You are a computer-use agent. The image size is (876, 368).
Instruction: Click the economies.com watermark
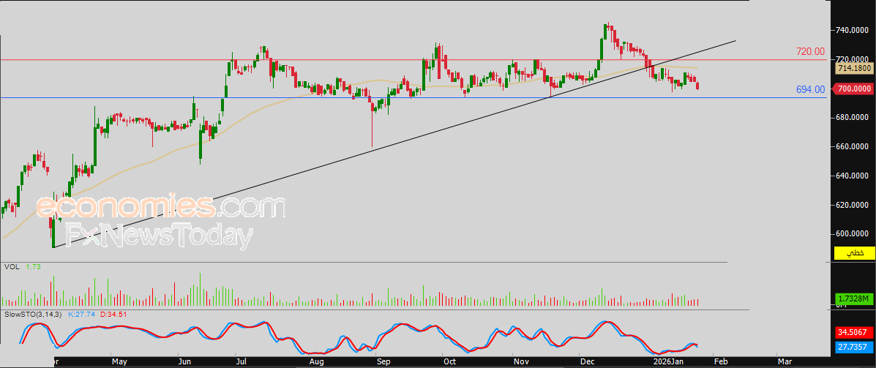click(x=160, y=207)
